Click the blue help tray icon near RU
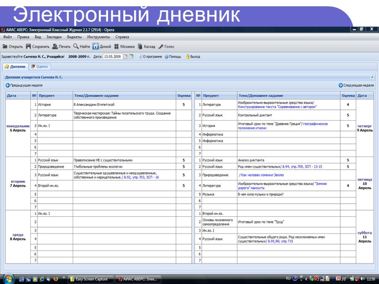 point(295,279)
